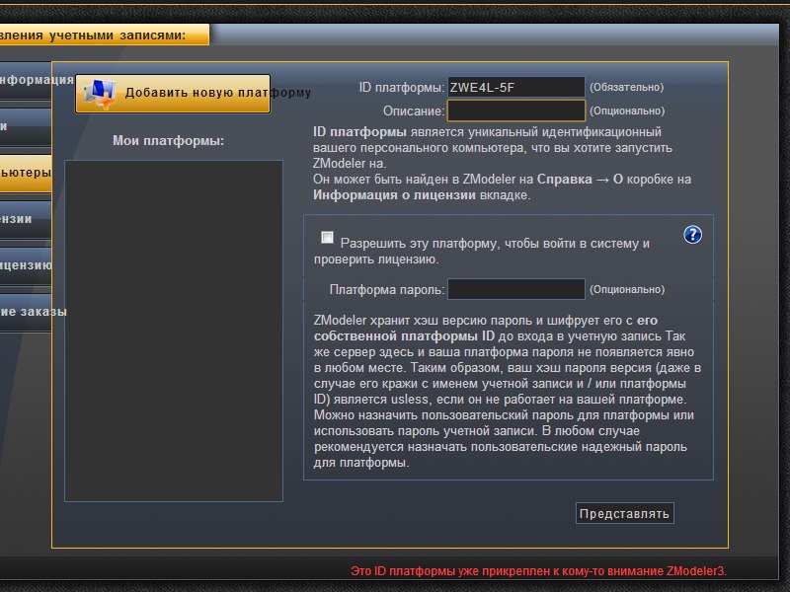Viewport: 790px width, 592px height.
Task: Click the blue question mark help icon
Action: (693, 235)
